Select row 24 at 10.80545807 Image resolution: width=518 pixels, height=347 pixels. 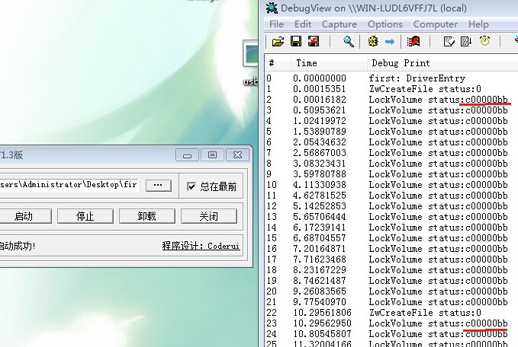[x=391, y=334]
